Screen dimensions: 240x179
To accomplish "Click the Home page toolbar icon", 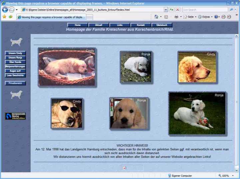I will [x=156, y=17].
